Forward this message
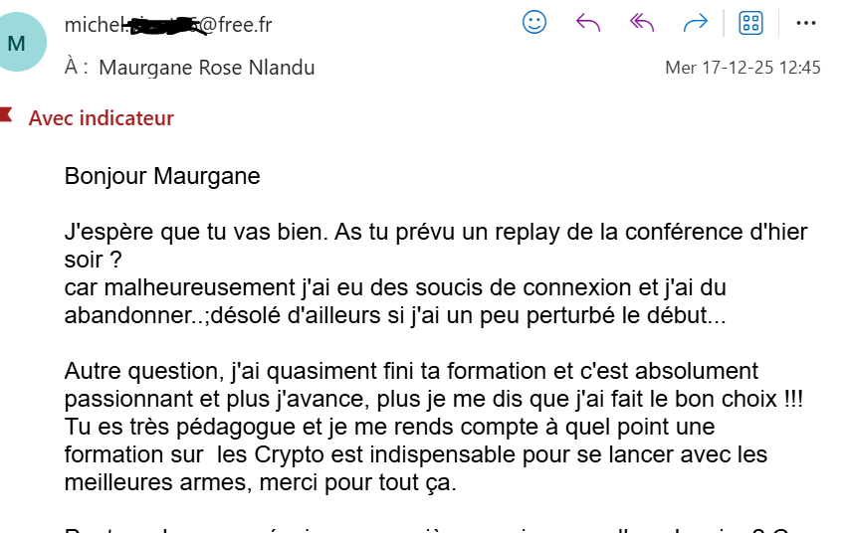The height and width of the screenshot is (533, 849). coord(695,23)
